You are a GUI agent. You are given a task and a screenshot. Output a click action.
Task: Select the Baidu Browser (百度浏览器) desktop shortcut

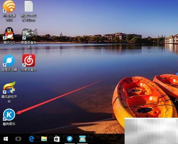click(x=9, y=60)
